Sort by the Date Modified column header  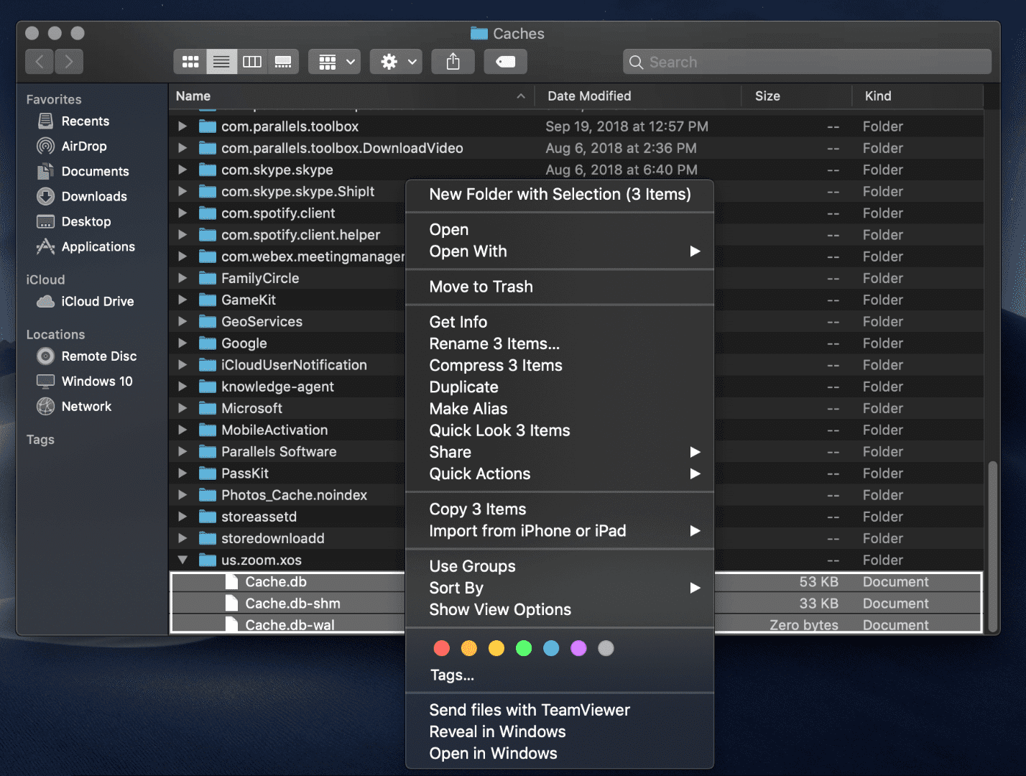point(589,96)
